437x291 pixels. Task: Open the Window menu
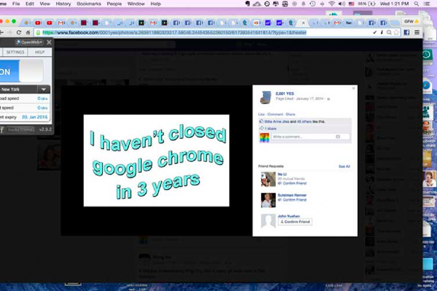[136, 4]
